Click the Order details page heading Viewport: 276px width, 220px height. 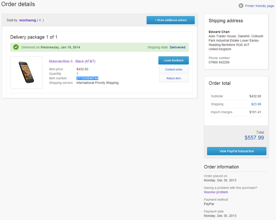[18, 4]
